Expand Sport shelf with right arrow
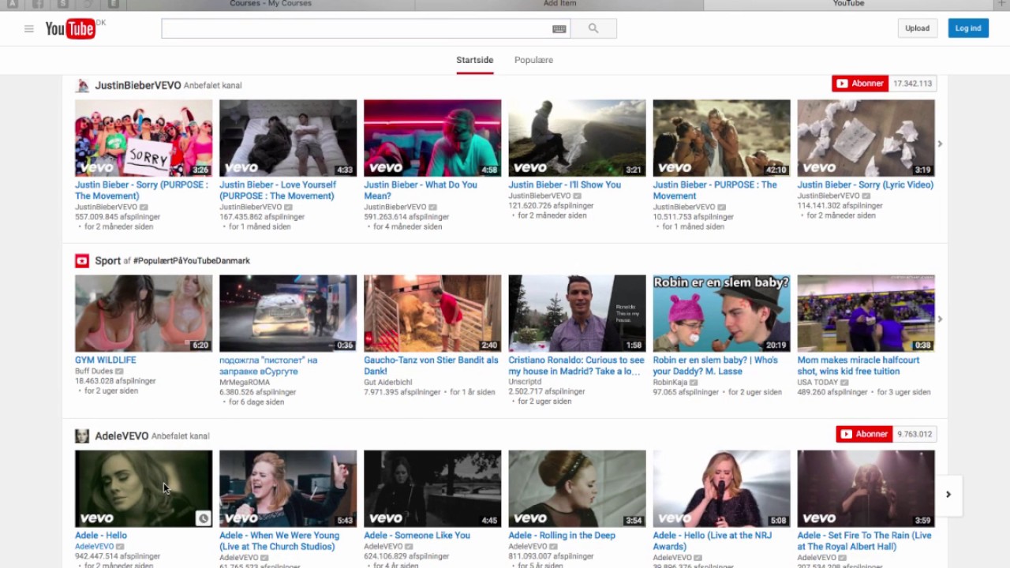The width and height of the screenshot is (1010, 568). pos(940,319)
